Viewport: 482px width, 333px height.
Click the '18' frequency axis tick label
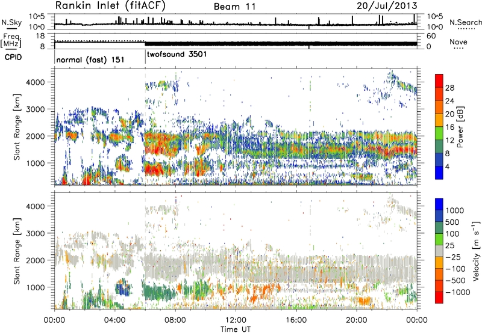pos(40,36)
